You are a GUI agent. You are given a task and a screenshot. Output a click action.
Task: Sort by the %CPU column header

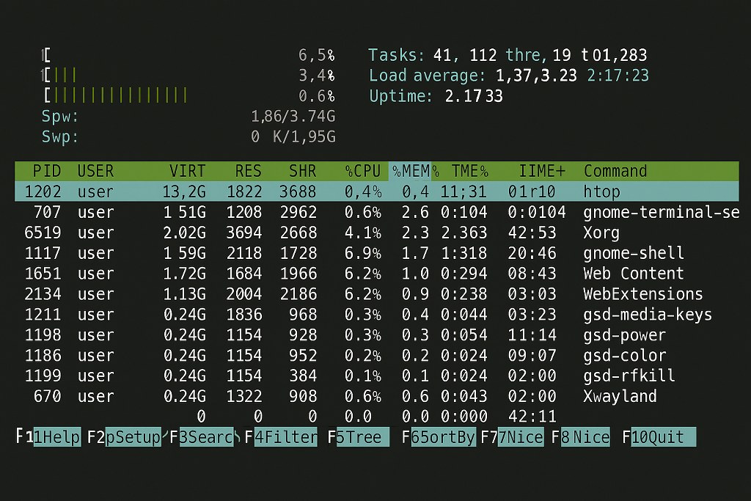click(362, 171)
